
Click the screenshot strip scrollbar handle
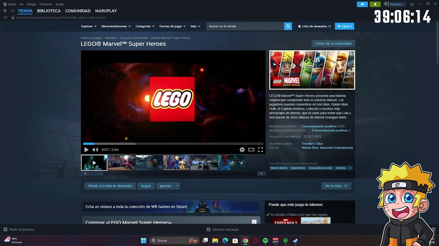tap(96, 174)
